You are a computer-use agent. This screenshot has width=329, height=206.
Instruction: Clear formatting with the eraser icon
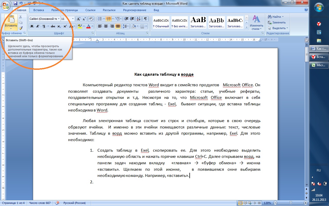pyautogui.click(x=91, y=19)
